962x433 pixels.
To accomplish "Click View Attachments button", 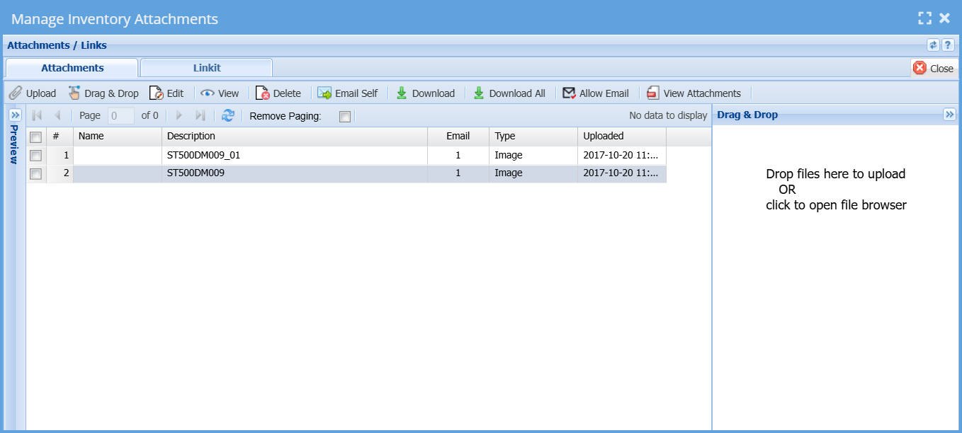I will [694, 93].
